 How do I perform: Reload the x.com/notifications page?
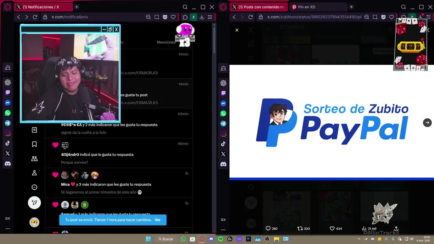[35, 17]
